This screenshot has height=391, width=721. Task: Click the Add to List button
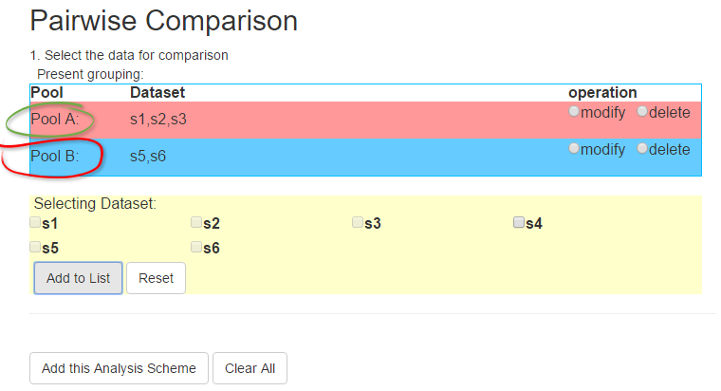pyautogui.click(x=78, y=278)
